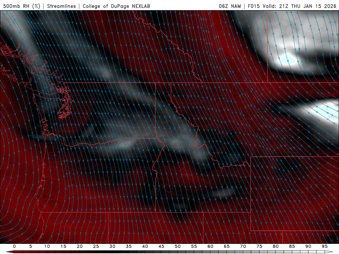Click the "75" label on the RH scale
Image resolution: width=339 pixels, height=254 pixels.
point(259,246)
